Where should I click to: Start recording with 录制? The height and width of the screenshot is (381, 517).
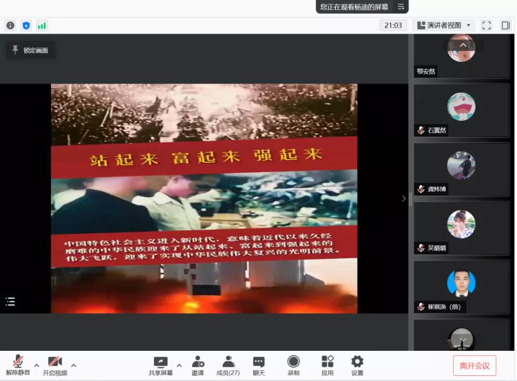pyautogui.click(x=293, y=366)
